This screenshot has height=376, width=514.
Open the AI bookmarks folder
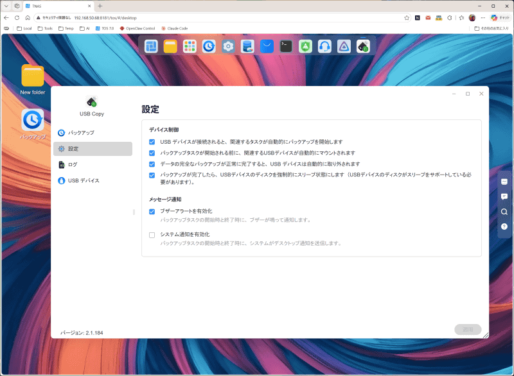click(85, 28)
